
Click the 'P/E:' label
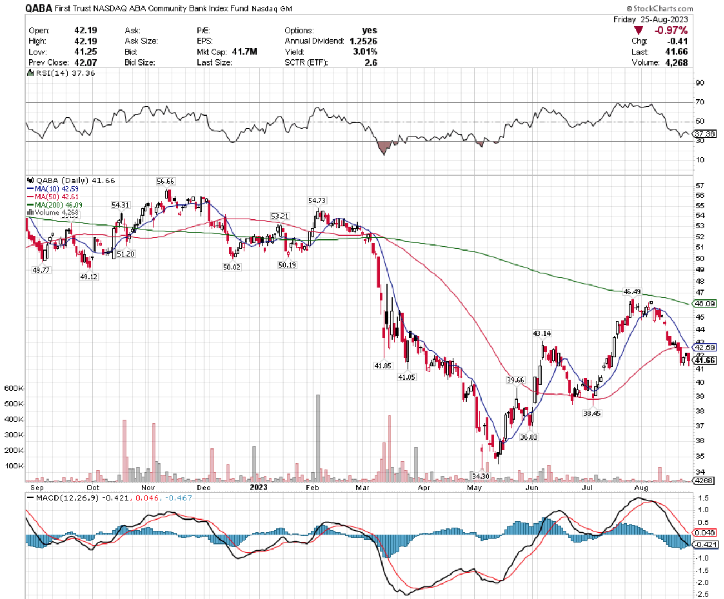204,31
